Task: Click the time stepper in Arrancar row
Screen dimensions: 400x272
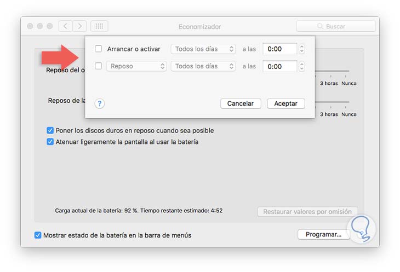Action: coord(302,49)
